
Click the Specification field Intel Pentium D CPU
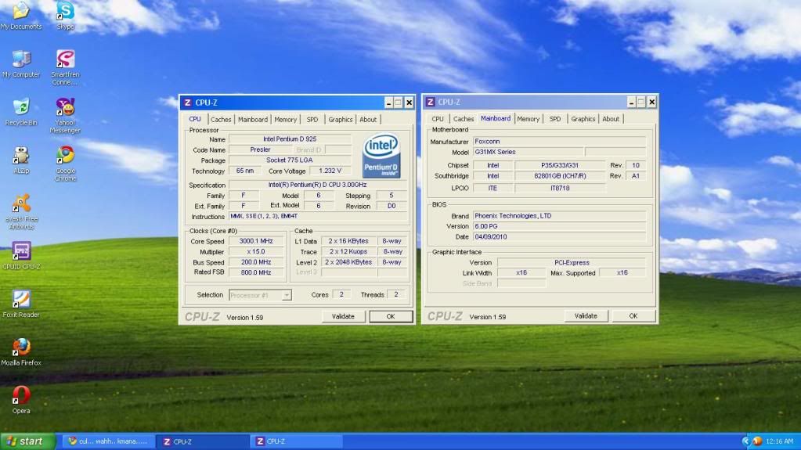point(318,185)
